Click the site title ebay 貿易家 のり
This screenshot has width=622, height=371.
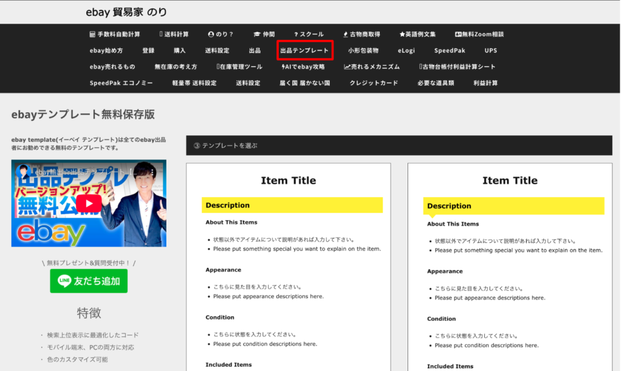pos(126,12)
